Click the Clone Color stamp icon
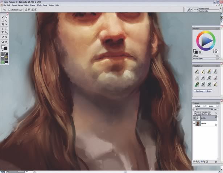This screenshot has height=173, width=223. tap(200, 52)
